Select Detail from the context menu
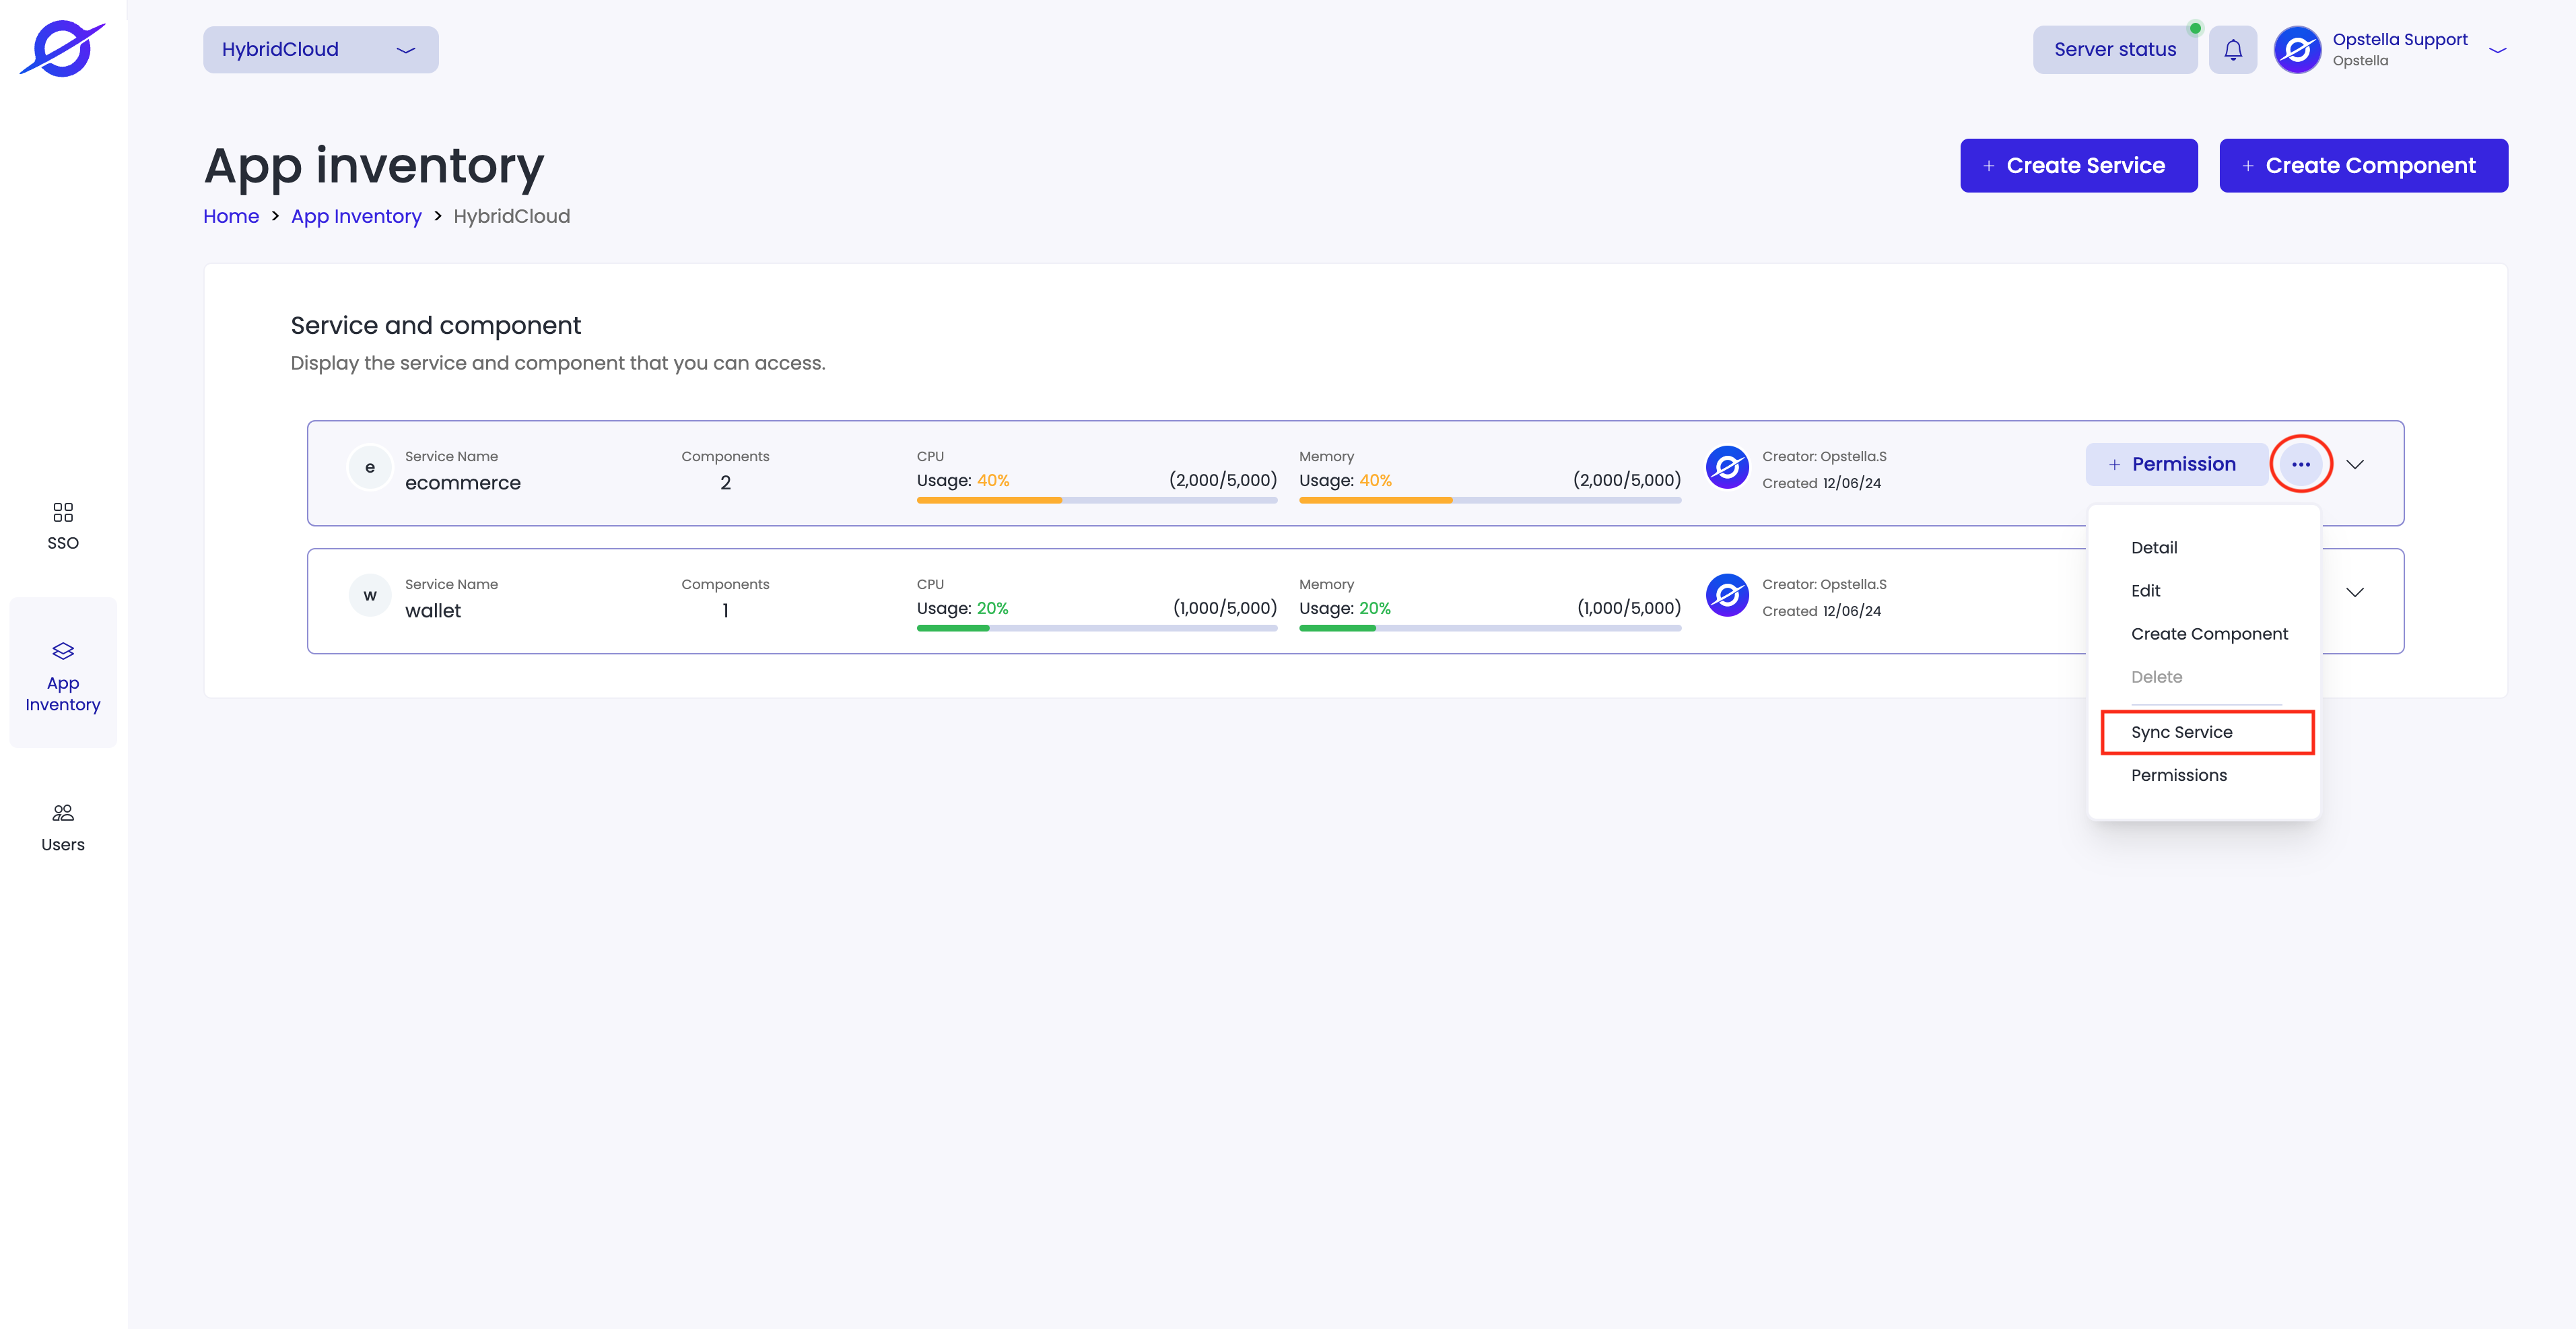 pyautogui.click(x=2154, y=547)
